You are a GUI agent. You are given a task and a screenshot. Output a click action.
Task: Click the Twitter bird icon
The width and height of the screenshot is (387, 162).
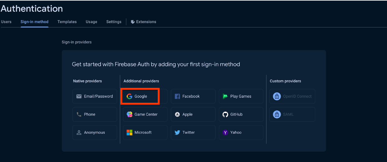point(177,133)
